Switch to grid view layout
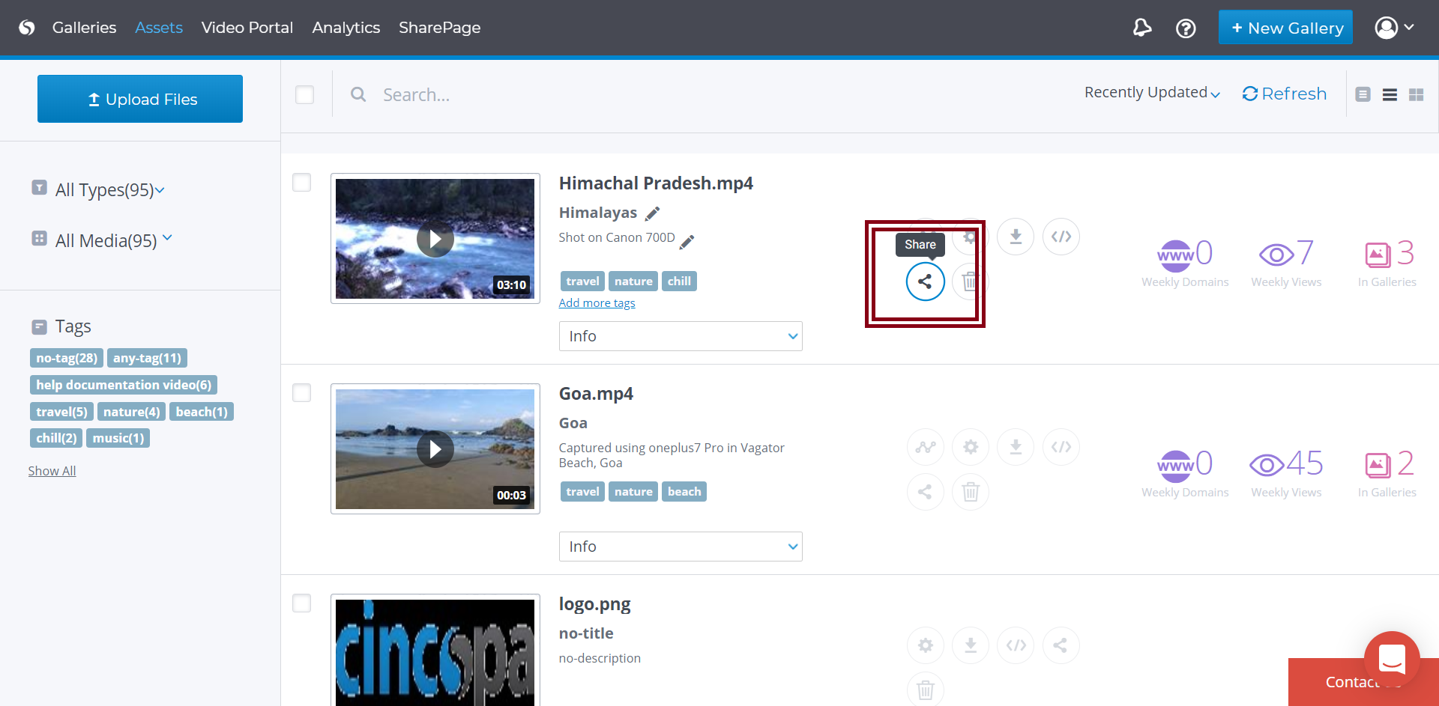 (1416, 95)
